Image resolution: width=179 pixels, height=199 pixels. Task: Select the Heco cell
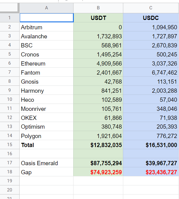(46, 99)
